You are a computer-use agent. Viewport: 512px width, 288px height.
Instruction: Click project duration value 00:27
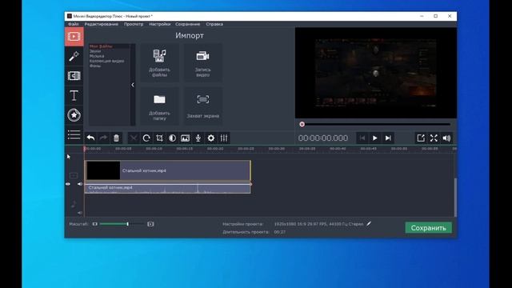[x=280, y=232]
